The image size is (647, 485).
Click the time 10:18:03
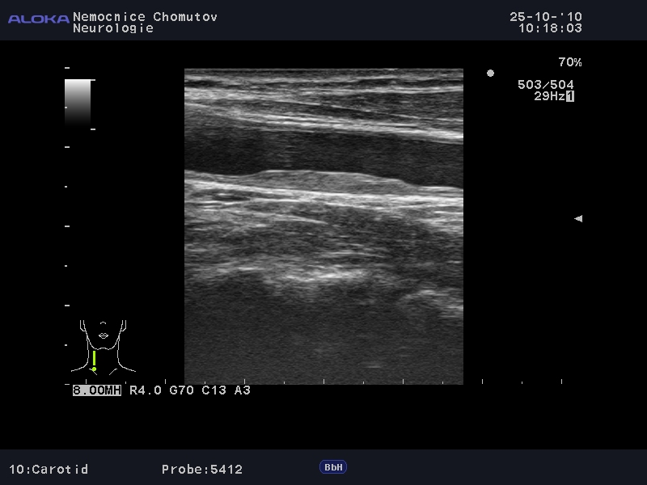(x=550, y=28)
